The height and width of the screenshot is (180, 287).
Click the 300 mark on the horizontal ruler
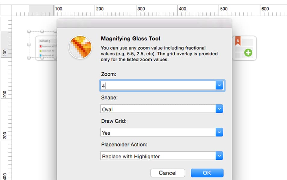pos(141,9)
